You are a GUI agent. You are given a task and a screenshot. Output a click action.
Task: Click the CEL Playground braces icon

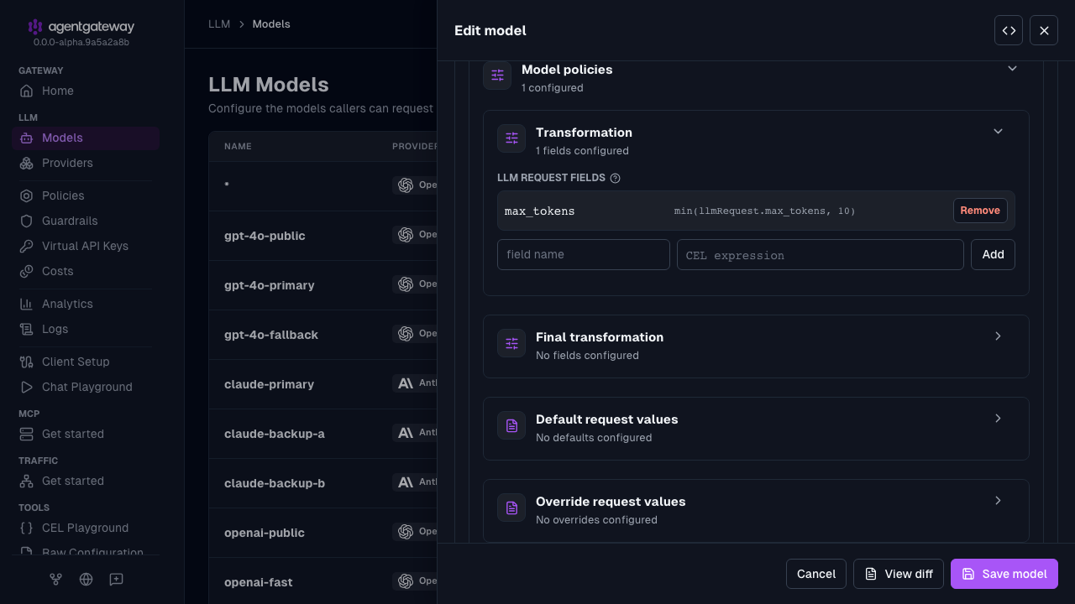(x=27, y=528)
